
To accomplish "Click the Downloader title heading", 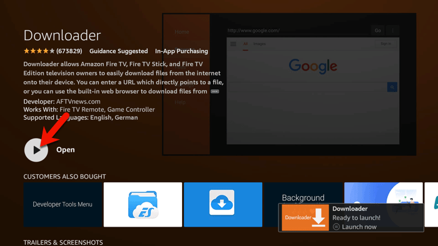I will tap(62, 36).
